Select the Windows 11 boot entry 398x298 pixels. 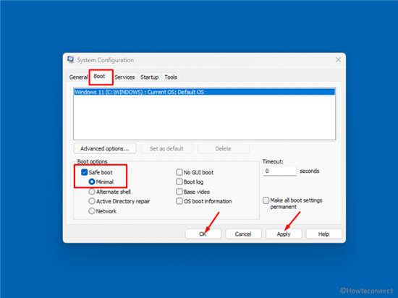point(204,92)
